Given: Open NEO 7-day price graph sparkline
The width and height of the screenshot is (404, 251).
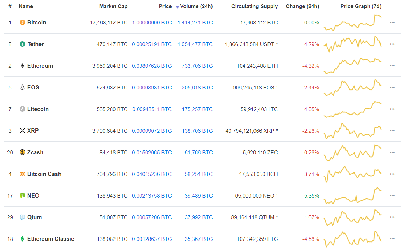Looking at the screenshot, I should pos(353,196).
